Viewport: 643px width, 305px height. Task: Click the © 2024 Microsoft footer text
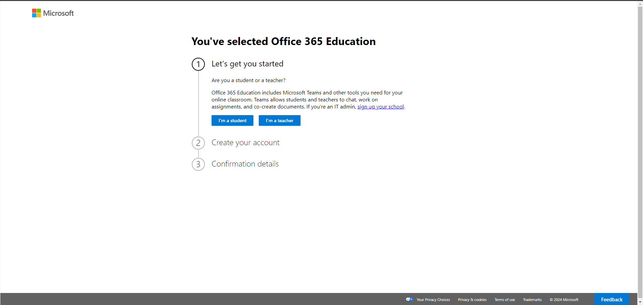coord(564,300)
